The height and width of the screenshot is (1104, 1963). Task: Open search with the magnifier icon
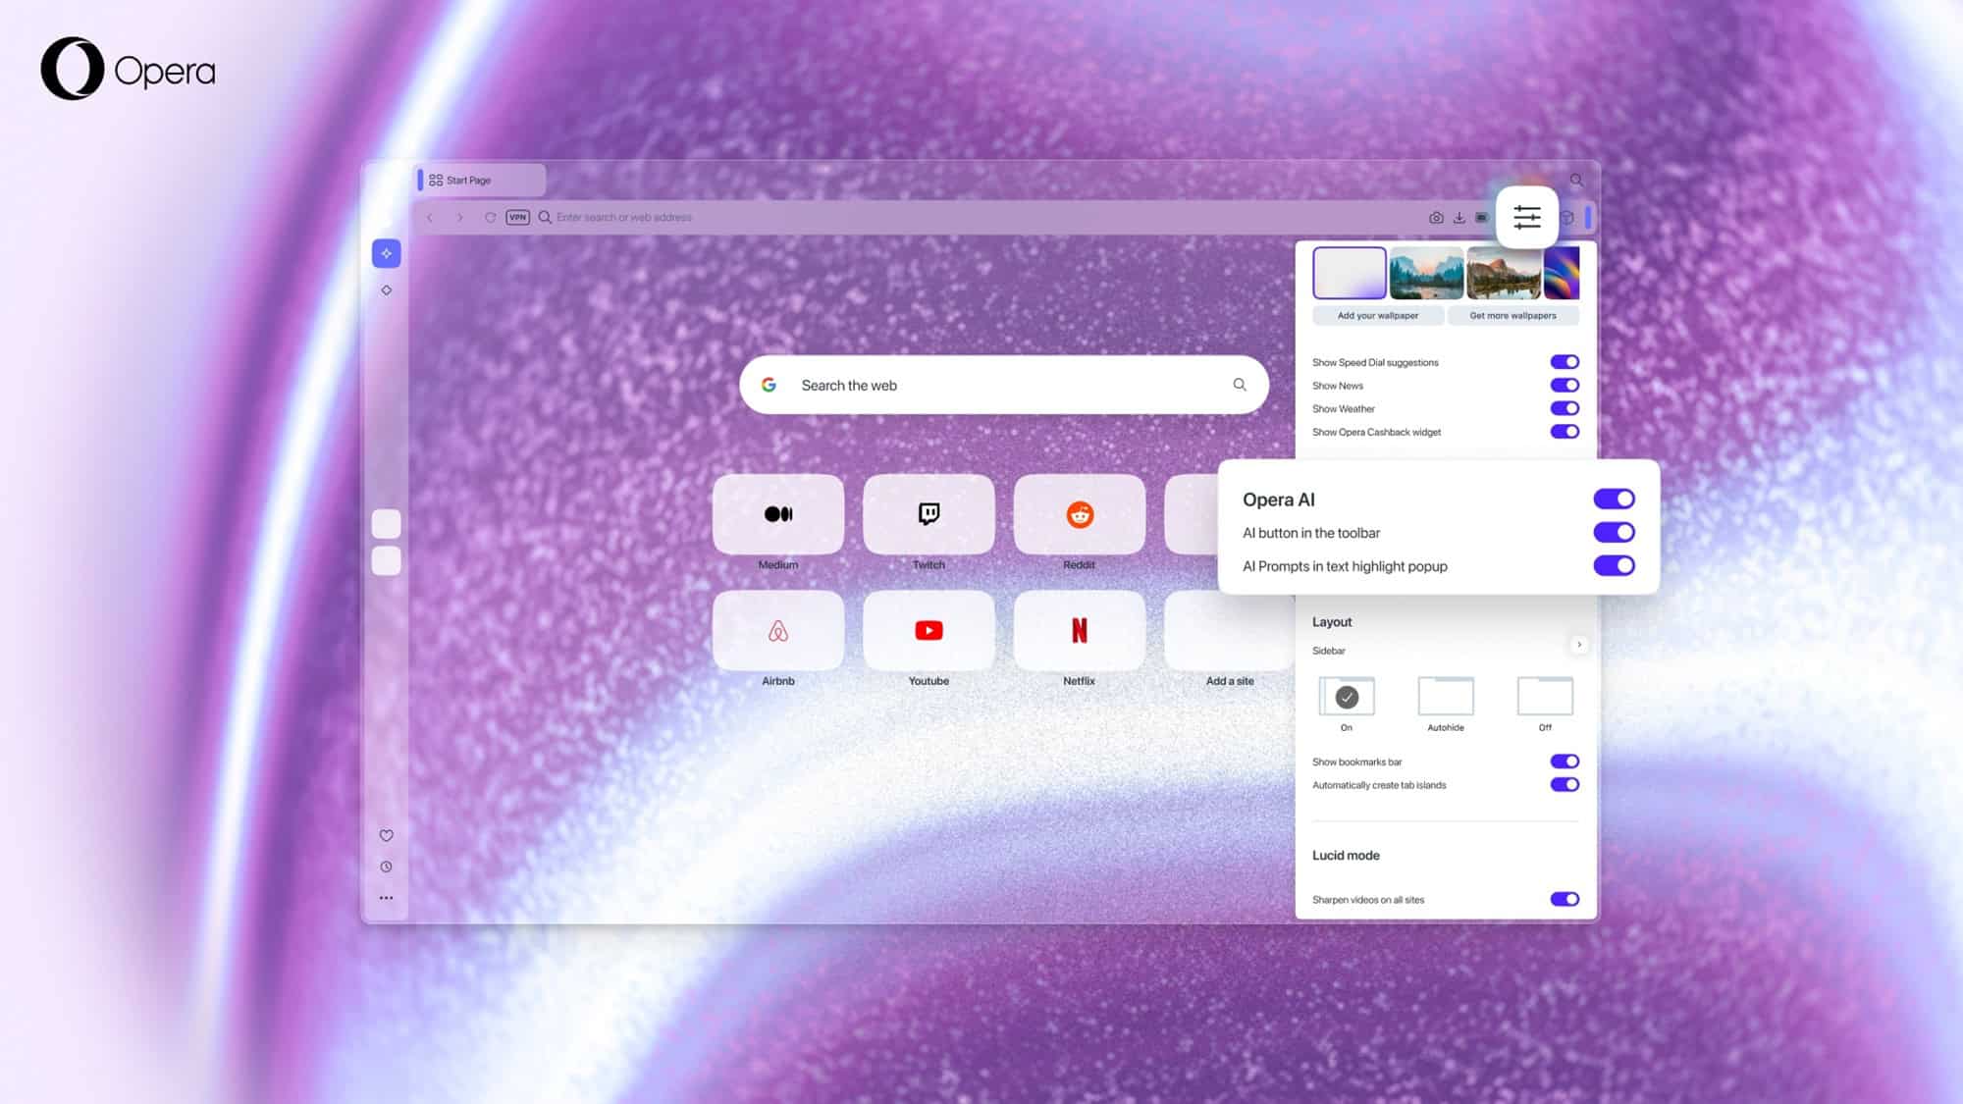[1577, 181]
